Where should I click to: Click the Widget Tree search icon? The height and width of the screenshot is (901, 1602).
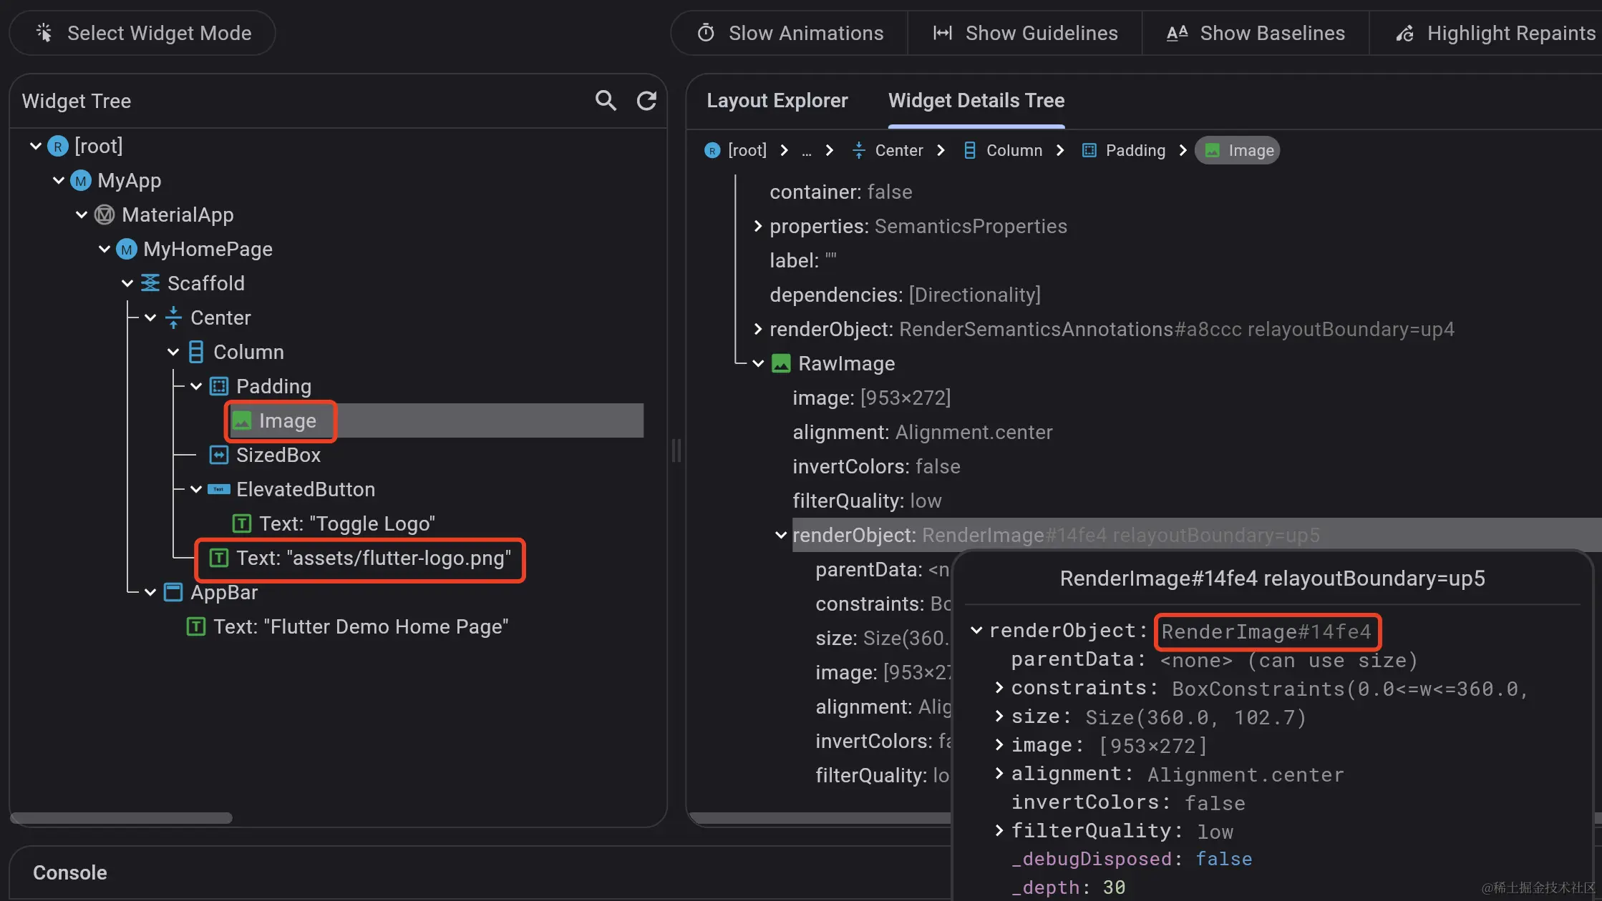click(606, 101)
